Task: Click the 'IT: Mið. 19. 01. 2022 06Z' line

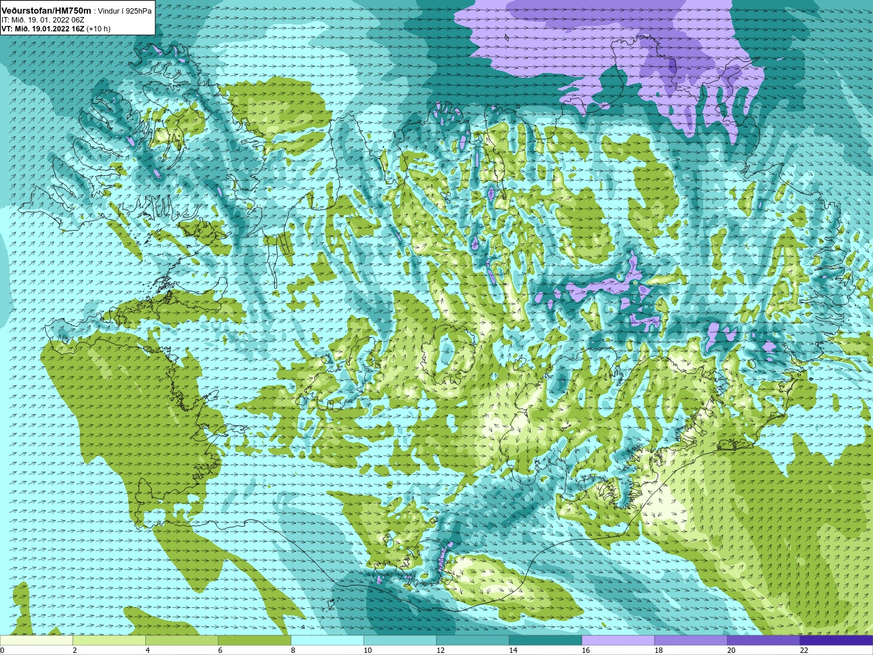Action: 43,20
